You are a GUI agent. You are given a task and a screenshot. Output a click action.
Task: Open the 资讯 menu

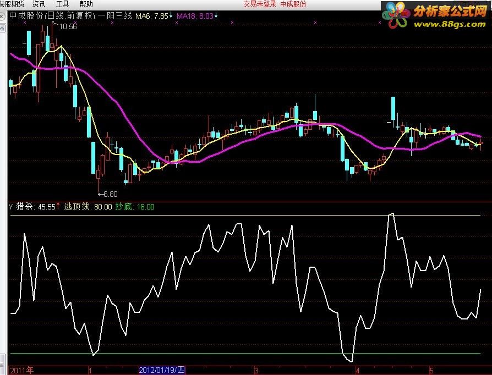point(39,4)
